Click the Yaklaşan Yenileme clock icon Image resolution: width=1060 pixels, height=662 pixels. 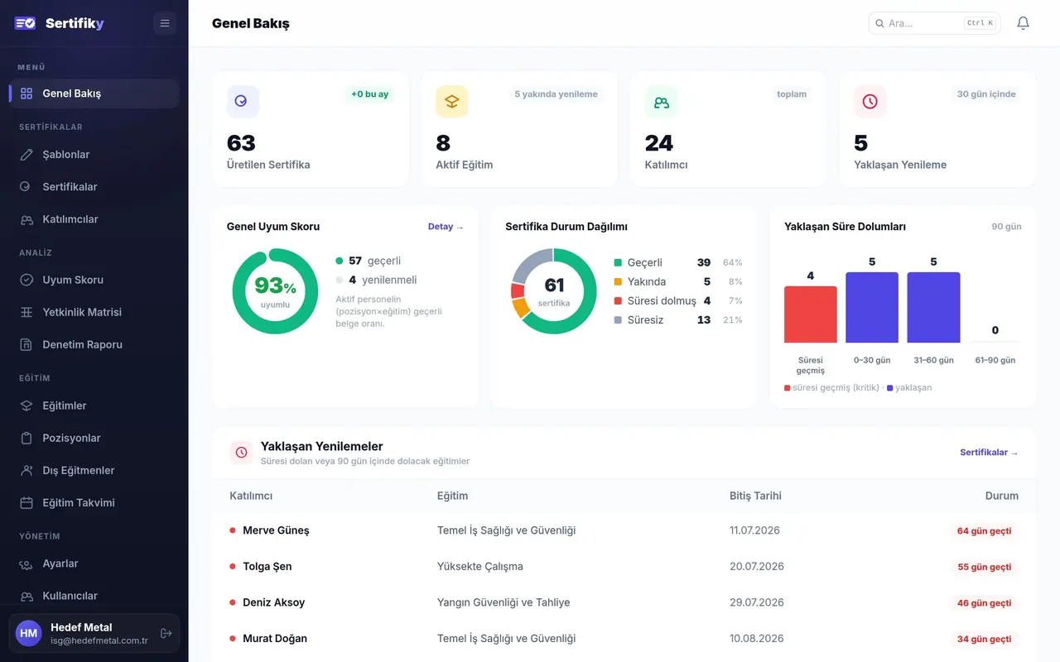870,101
